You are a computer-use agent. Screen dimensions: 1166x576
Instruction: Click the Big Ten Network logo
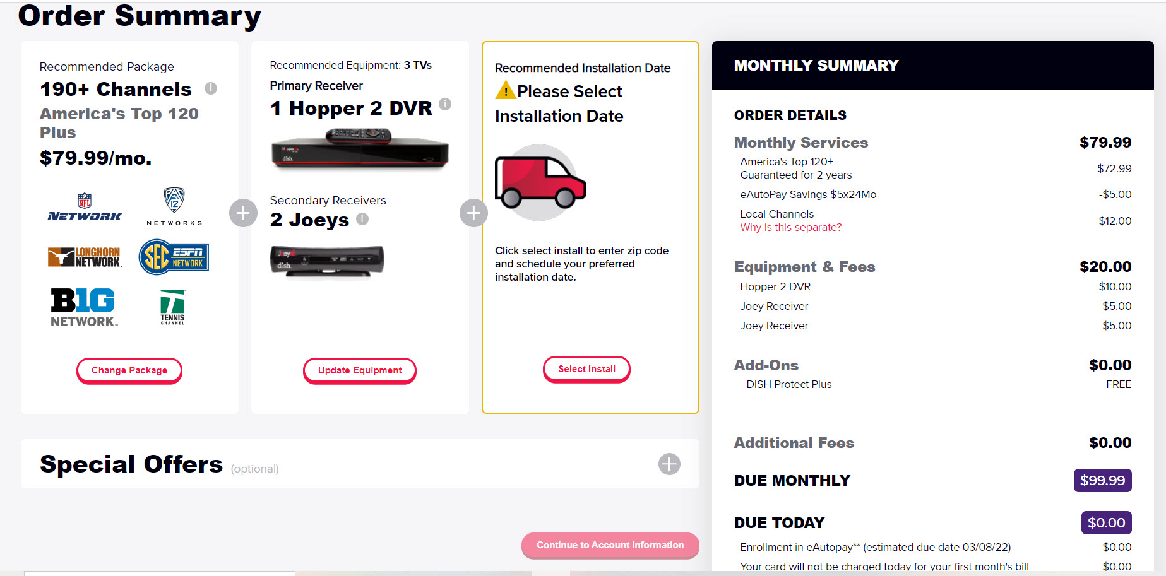[84, 307]
